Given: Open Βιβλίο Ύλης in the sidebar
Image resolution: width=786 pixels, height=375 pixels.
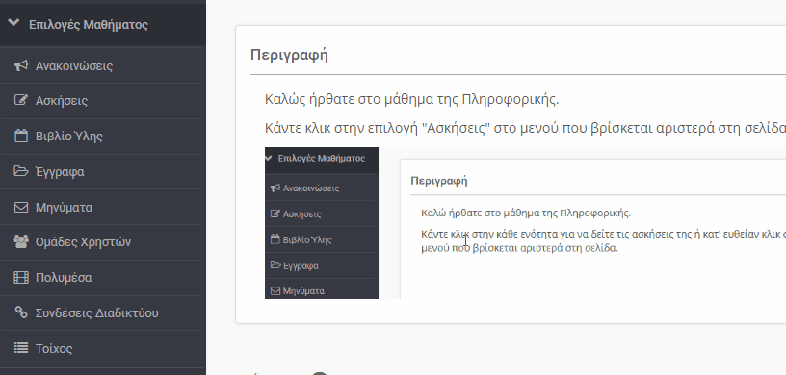Looking at the screenshot, I should coord(68,137).
